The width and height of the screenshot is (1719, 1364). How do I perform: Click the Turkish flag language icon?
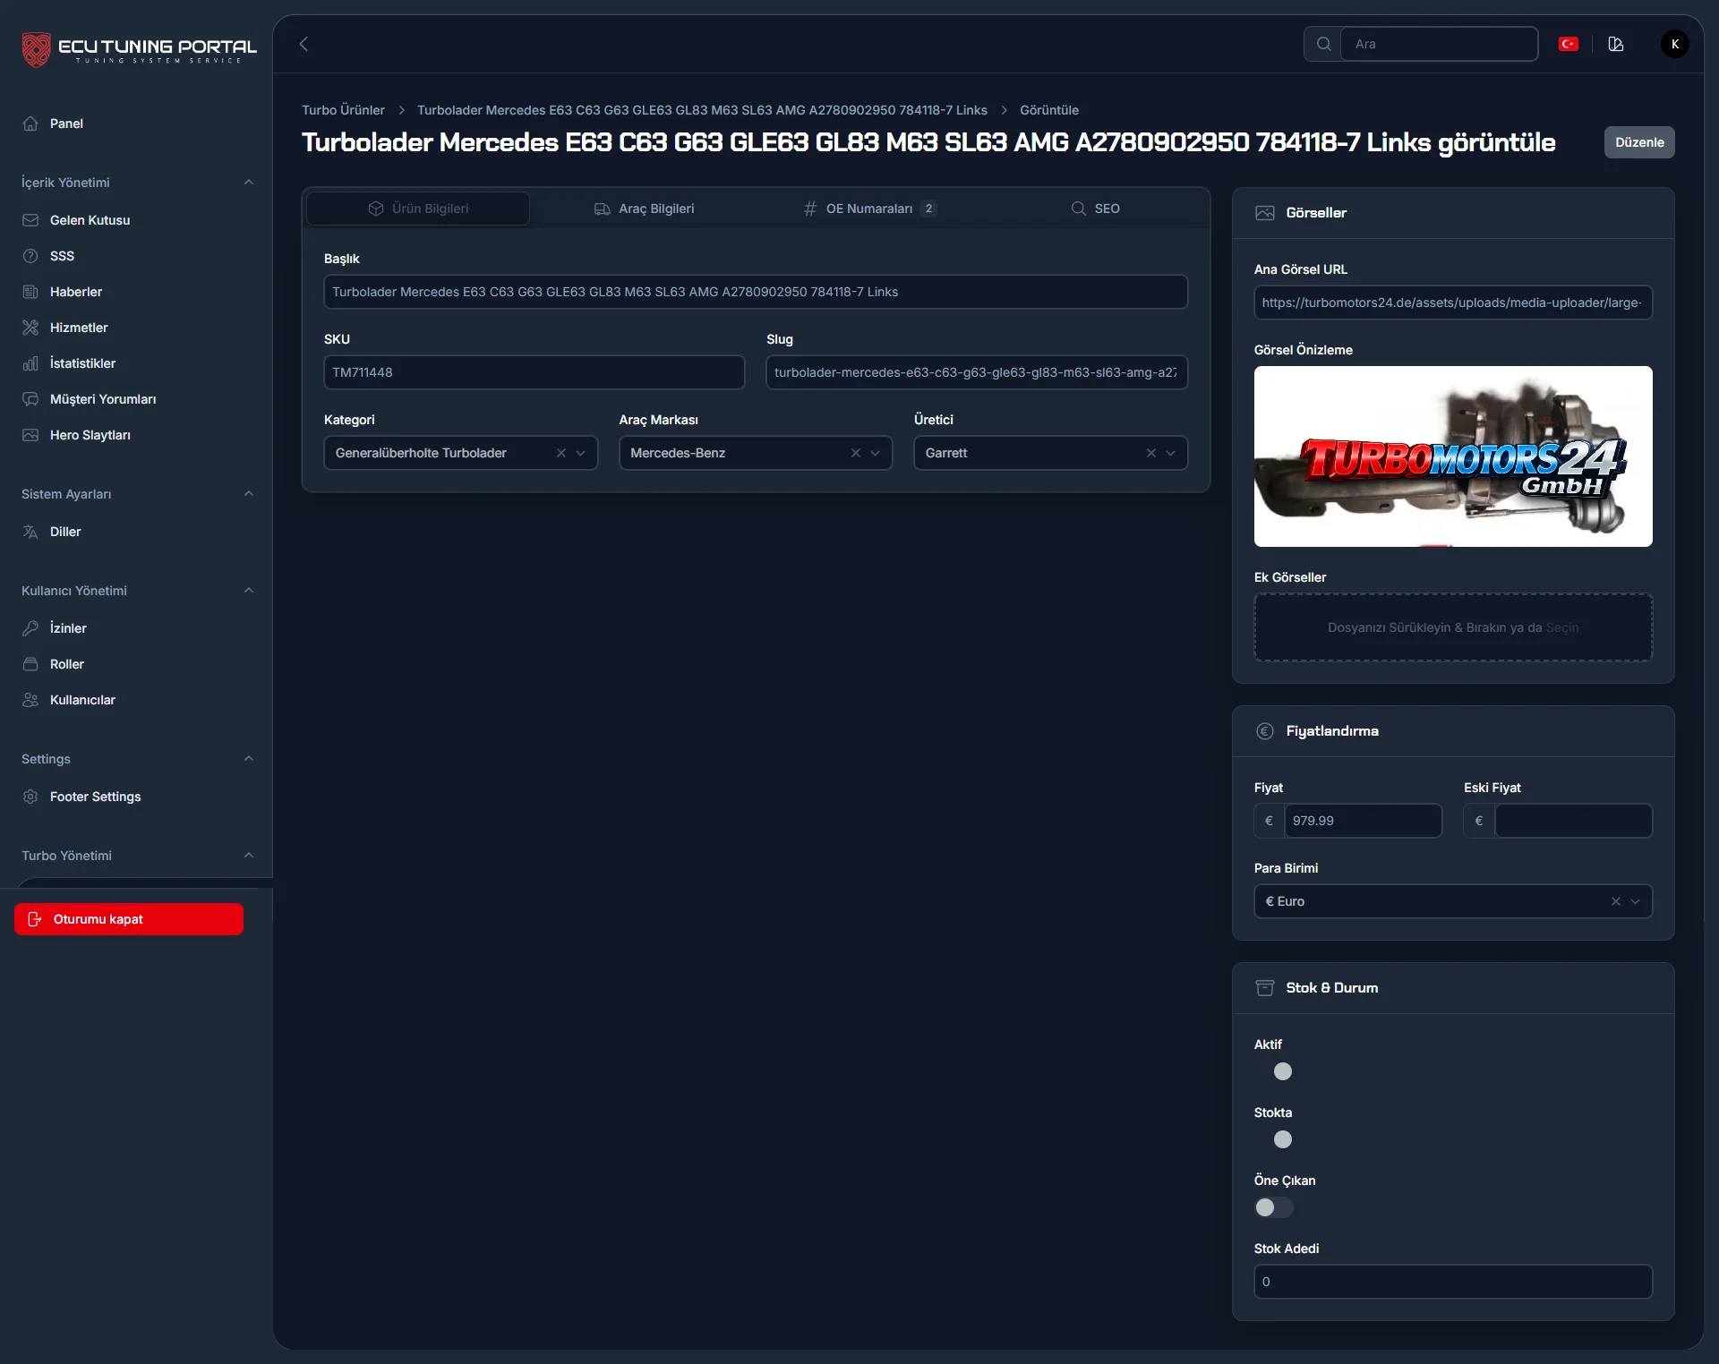[x=1568, y=44]
